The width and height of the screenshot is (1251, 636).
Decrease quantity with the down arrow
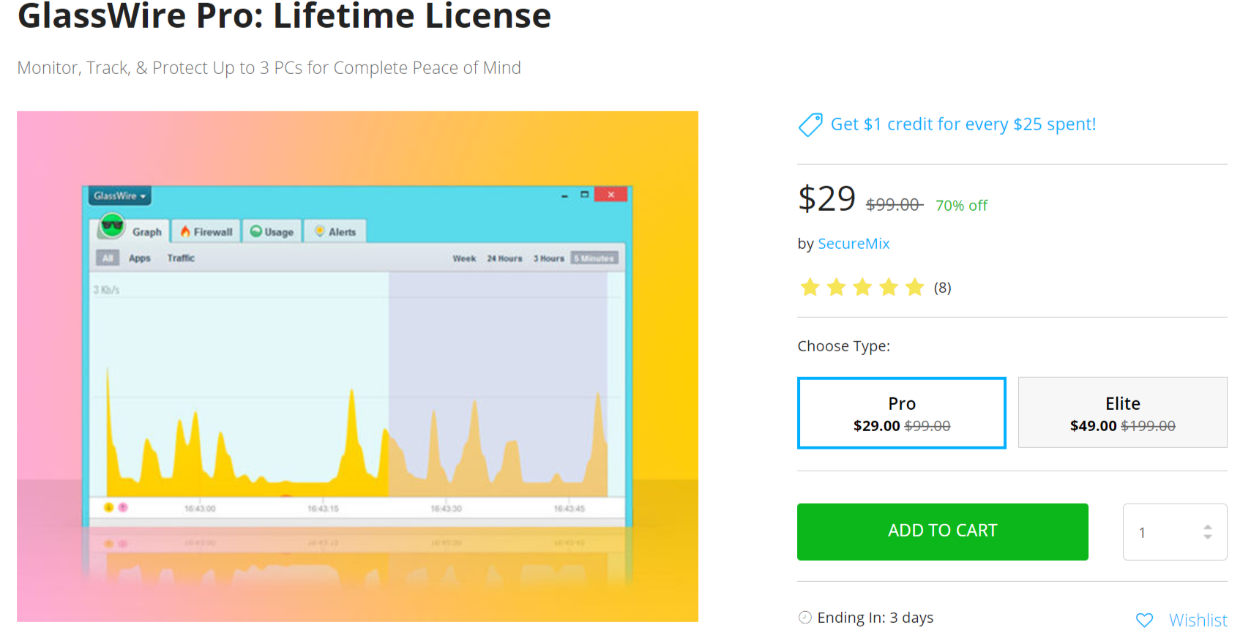(x=1208, y=538)
